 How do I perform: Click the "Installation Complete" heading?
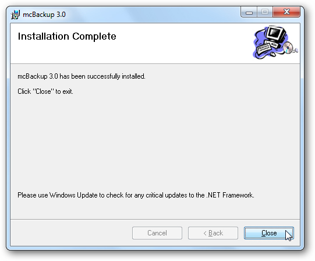click(67, 36)
